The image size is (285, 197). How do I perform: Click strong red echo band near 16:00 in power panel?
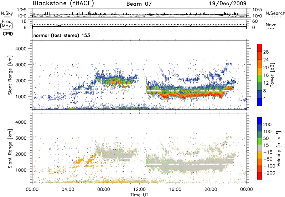[x=175, y=95]
